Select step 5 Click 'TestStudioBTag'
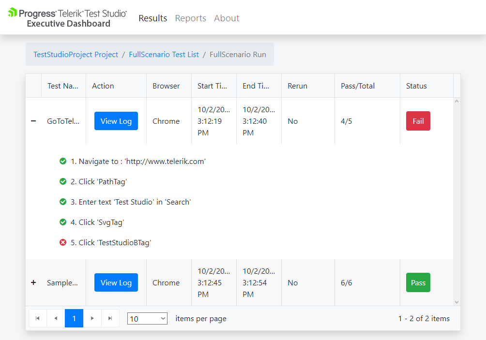This screenshot has height=340, width=486. click(x=111, y=242)
